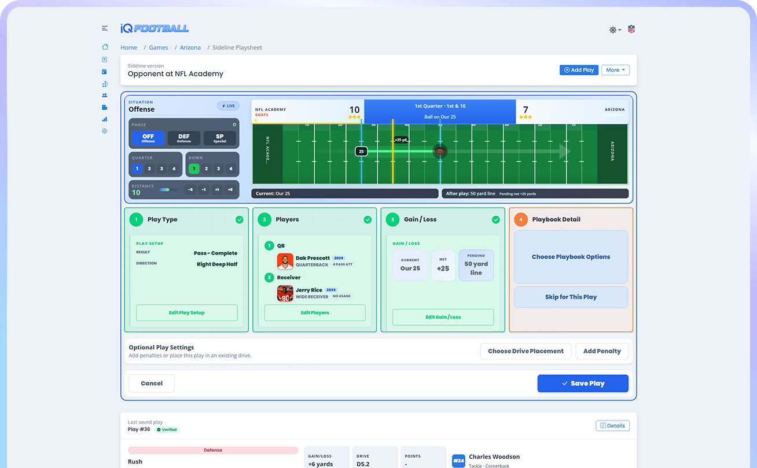Click the green check on Players card

[368, 220]
